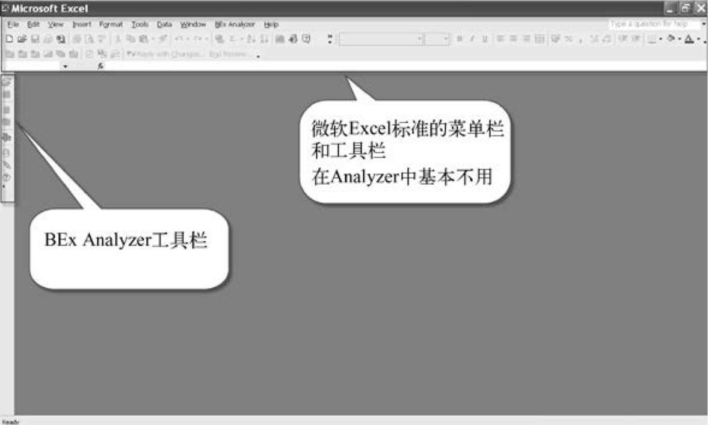This screenshot has width=708, height=425.
Task: Expand the reviewing toolbar options arrow
Action: [258, 56]
